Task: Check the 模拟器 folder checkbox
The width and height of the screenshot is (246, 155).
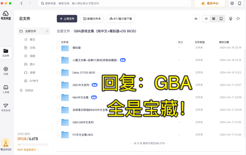Action: 58,48
